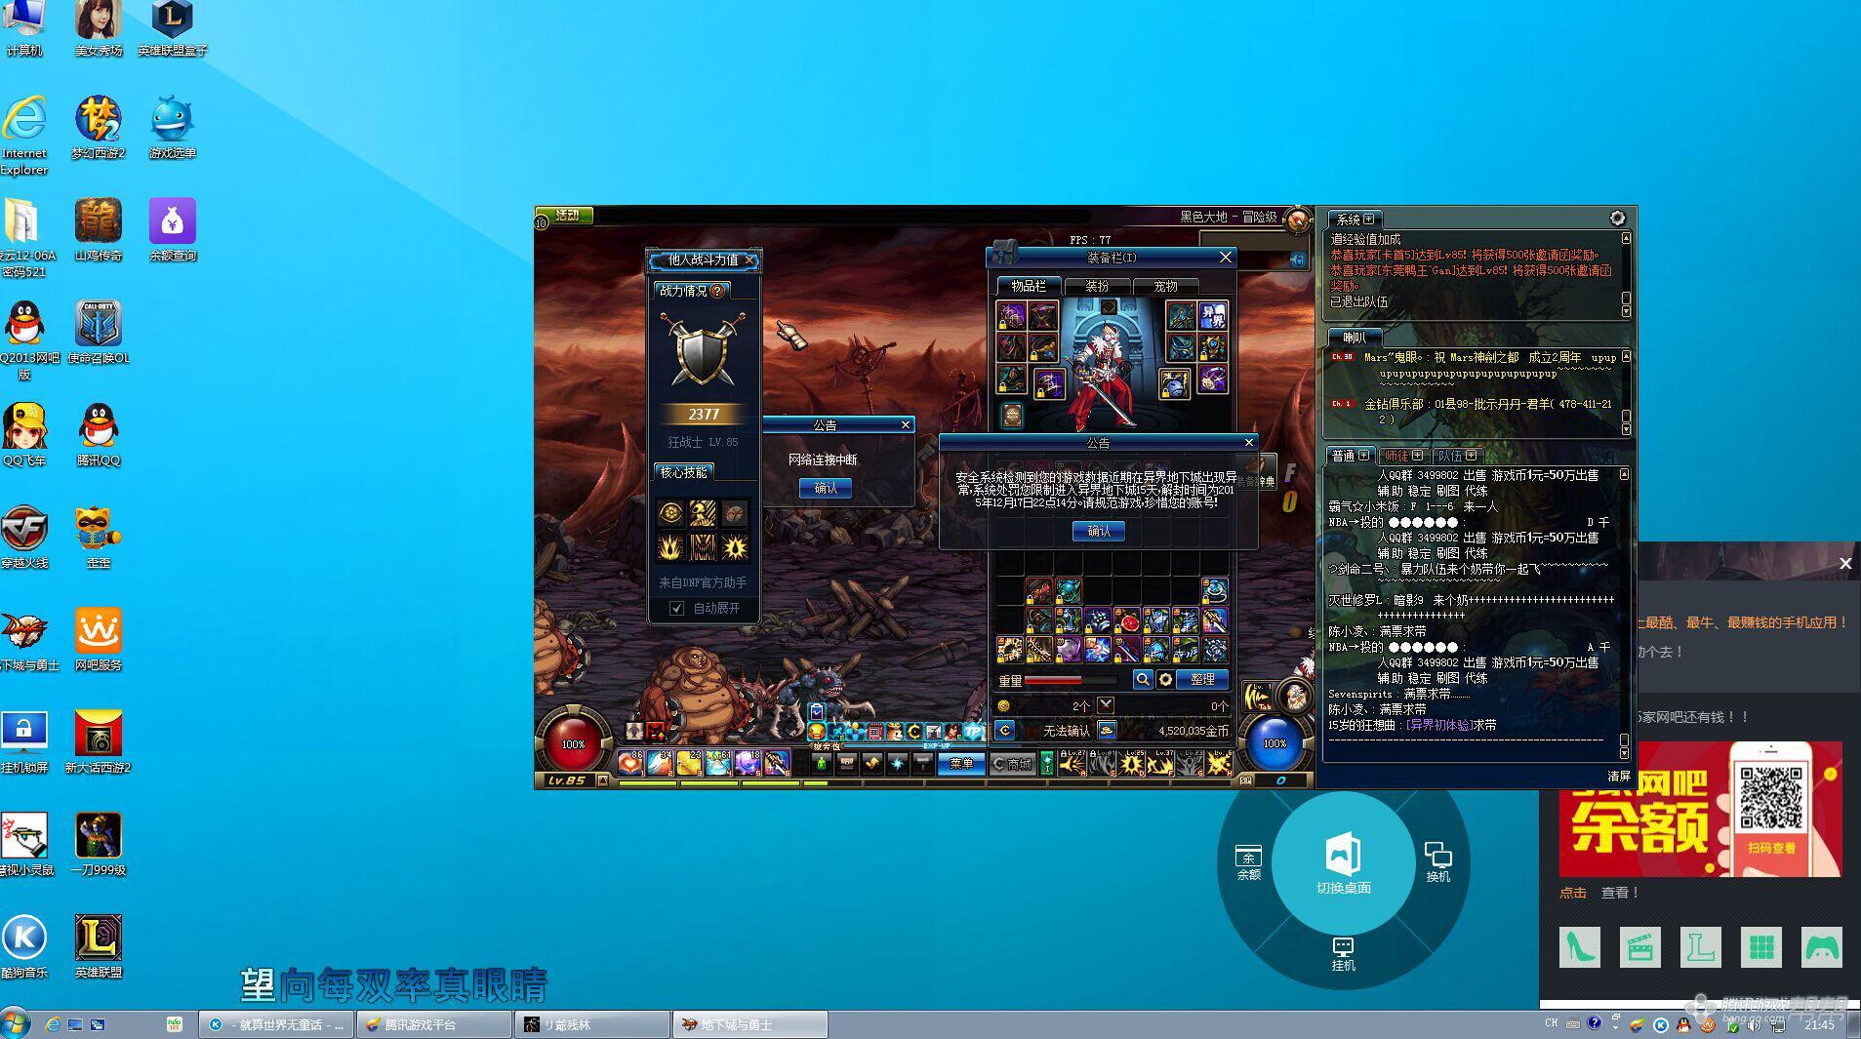Switch to the 物品栏 inventory tab
The height and width of the screenshot is (1039, 1861).
point(1028,286)
